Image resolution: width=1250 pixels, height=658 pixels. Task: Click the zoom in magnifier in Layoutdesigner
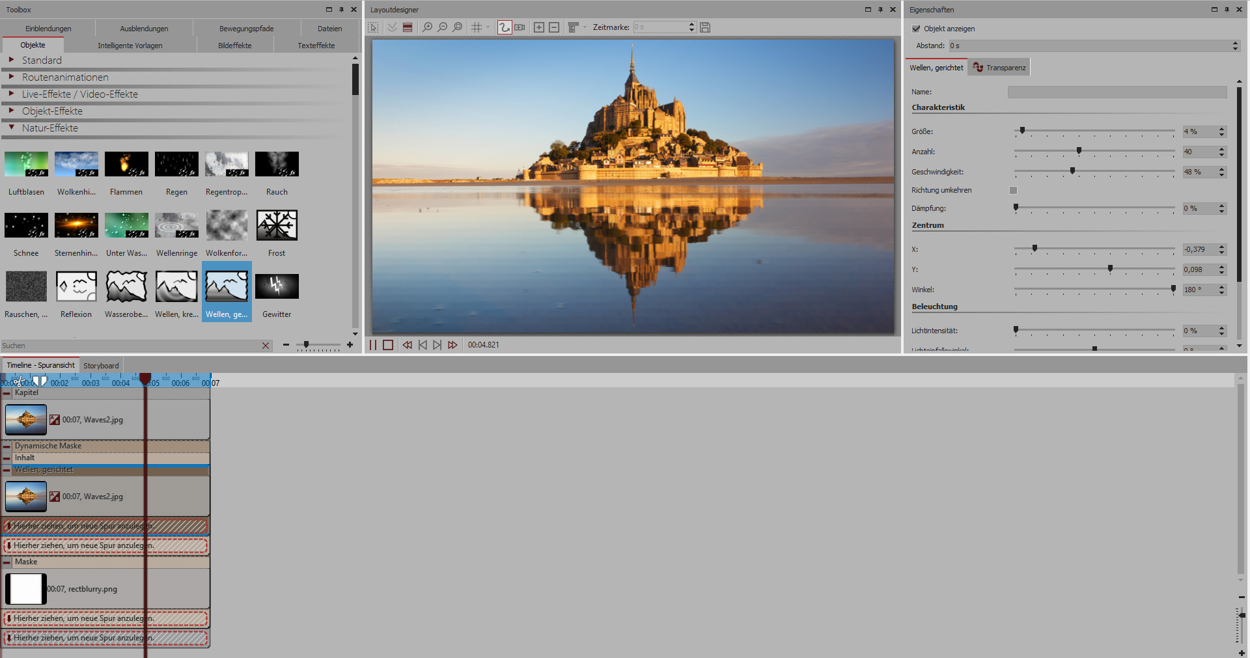coord(427,27)
